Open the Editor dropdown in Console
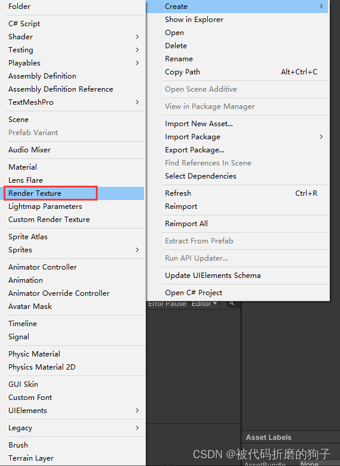This screenshot has width=340, height=466. (x=204, y=304)
